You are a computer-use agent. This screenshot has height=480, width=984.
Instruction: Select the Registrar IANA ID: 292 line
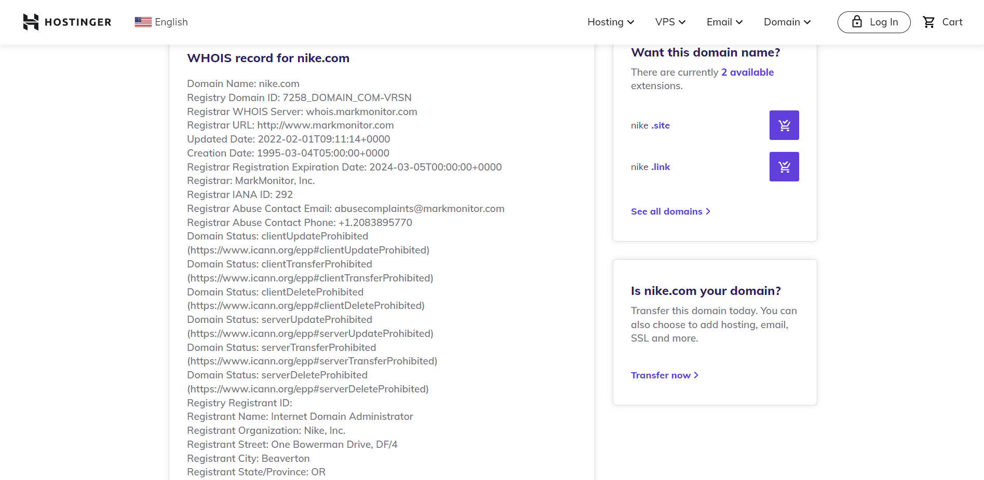240,194
